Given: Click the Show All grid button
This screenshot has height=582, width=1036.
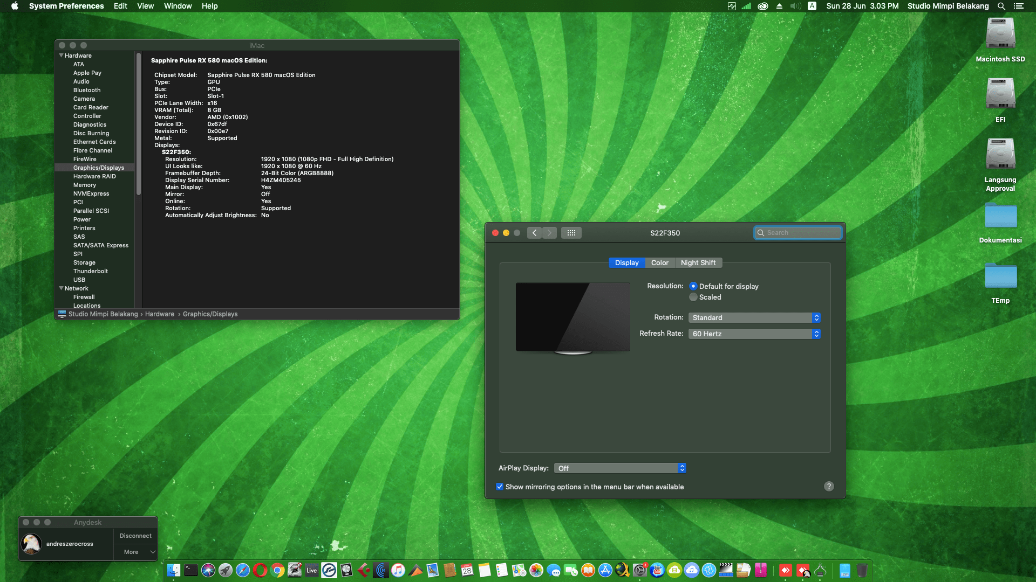Looking at the screenshot, I should (x=571, y=233).
